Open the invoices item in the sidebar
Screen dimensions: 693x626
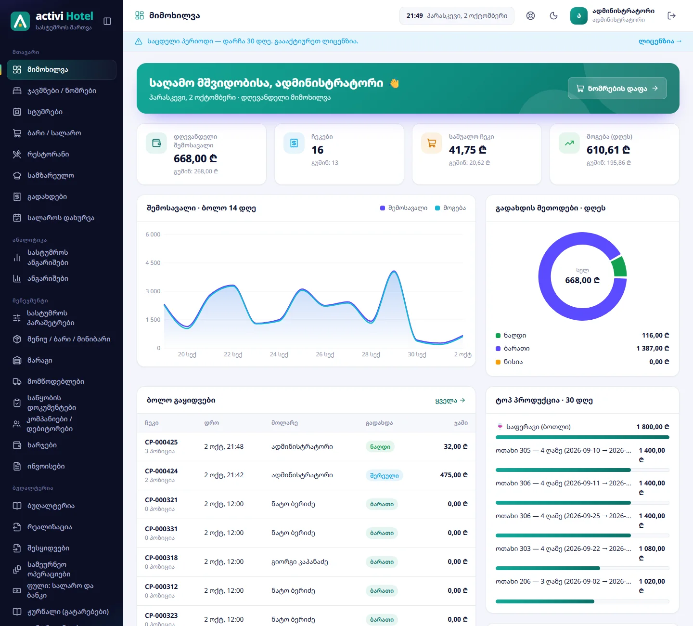[x=62, y=466]
